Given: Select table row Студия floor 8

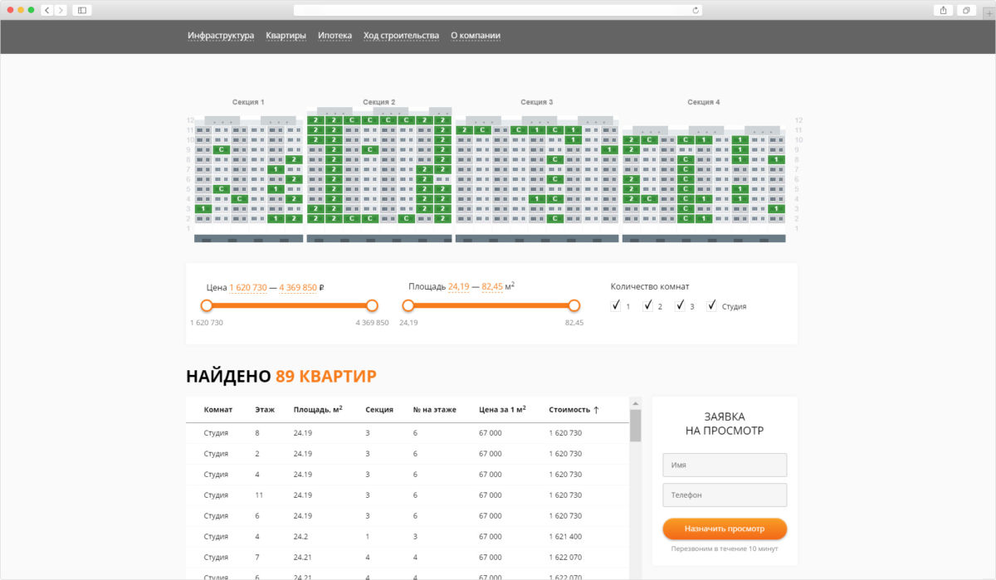Looking at the screenshot, I should [x=408, y=433].
